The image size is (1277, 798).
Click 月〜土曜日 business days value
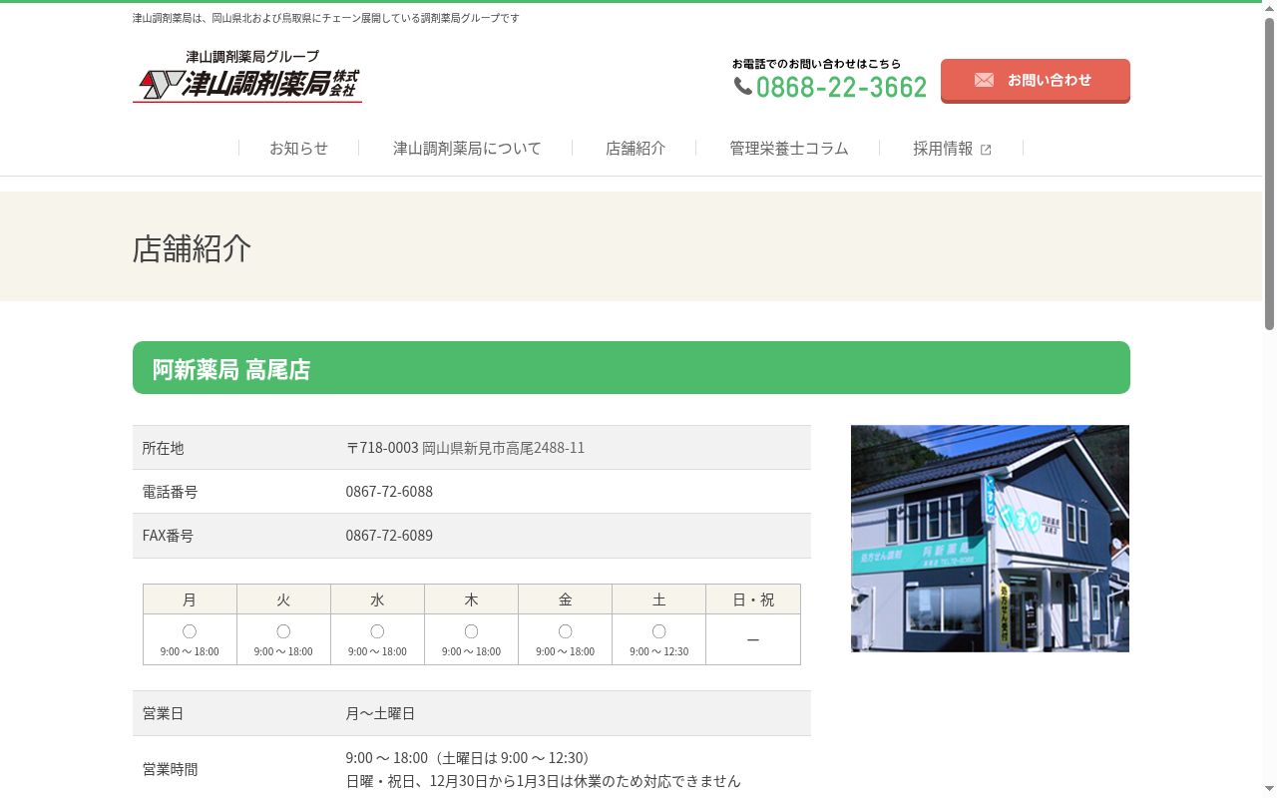[x=380, y=713]
